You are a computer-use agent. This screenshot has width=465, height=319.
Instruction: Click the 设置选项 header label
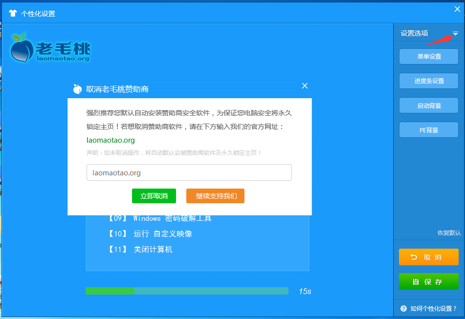[414, 34]
